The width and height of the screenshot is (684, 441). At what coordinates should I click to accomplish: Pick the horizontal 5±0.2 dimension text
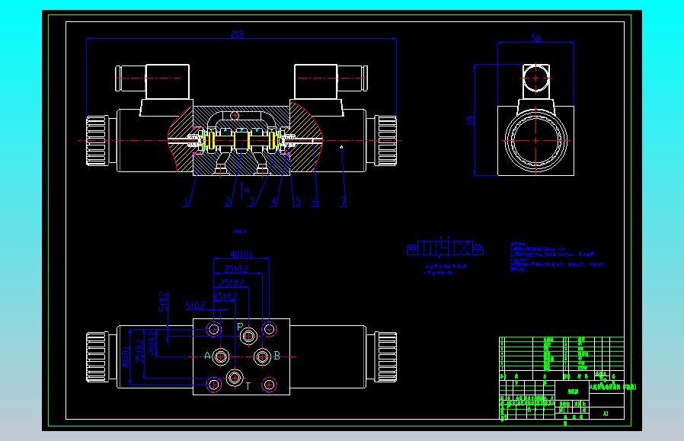click(195, 305)
